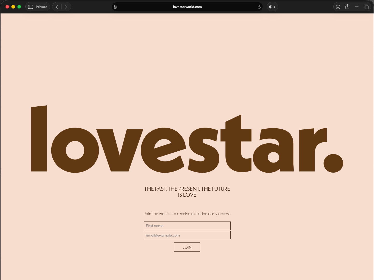Open the Share menu icon
The image size is (374, 280).
tap(347, 7)
